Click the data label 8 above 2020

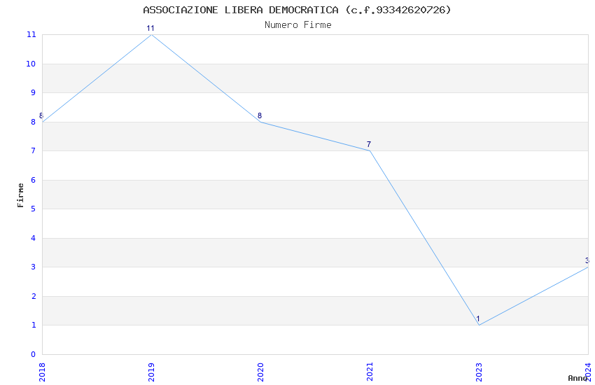point(260,115)
